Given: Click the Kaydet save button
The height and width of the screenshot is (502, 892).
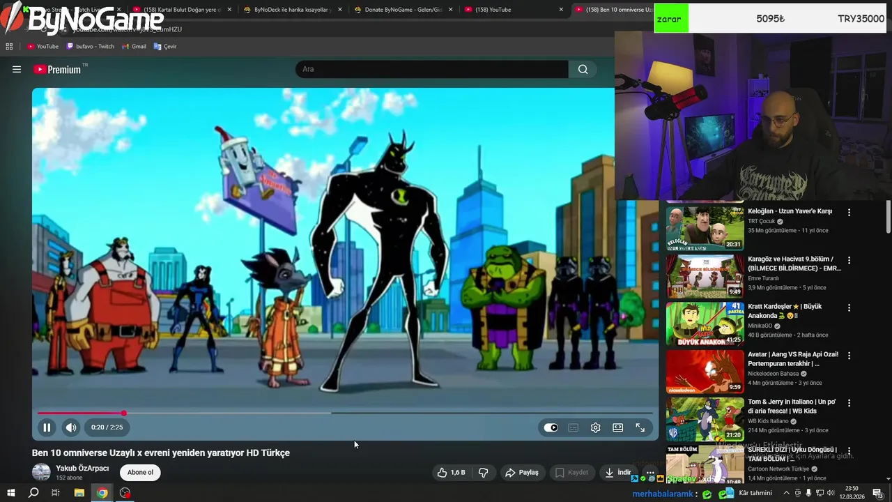Looking at the screenshot, I should [x=571, y=473].
